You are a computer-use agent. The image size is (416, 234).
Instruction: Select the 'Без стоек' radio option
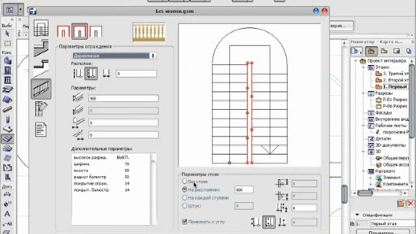tap(185, 181)
